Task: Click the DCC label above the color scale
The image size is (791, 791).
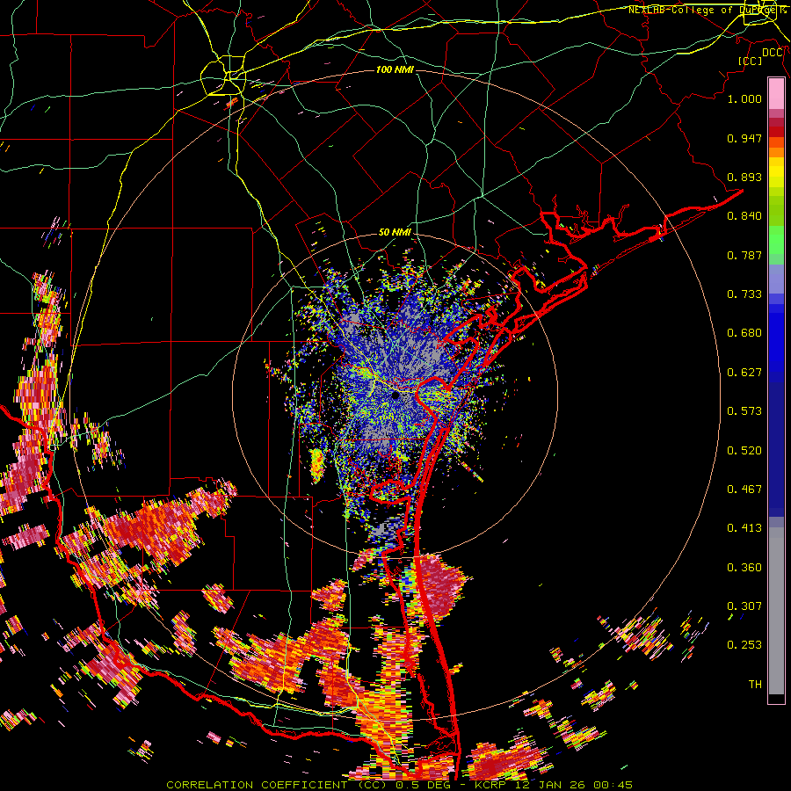Action: tap(773, 53)
